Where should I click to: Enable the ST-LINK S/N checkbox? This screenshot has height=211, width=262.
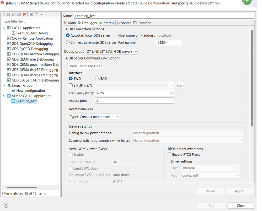click(x=71, y=85)
